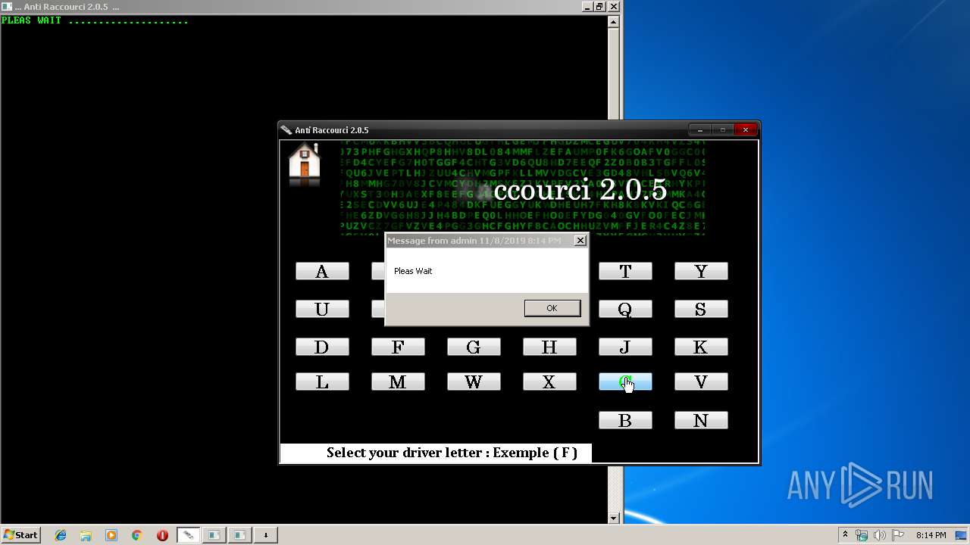
Task: Click OK in the Pleas Wait message
Action: coord(552,308)
